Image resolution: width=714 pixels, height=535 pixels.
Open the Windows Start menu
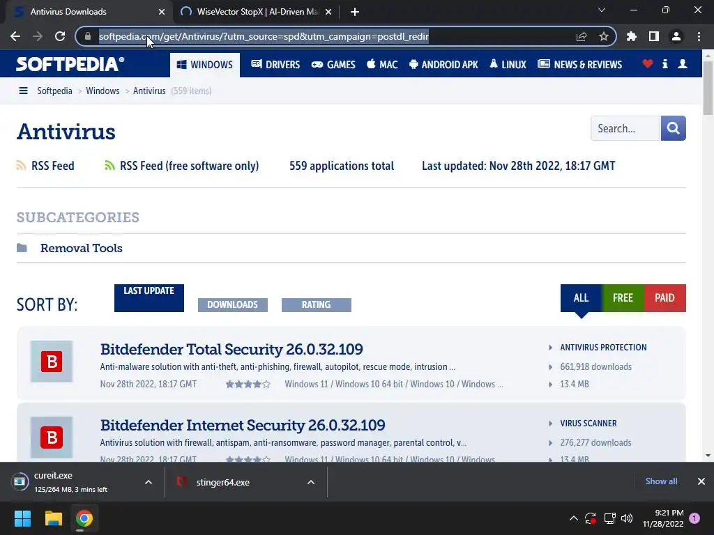22,518
